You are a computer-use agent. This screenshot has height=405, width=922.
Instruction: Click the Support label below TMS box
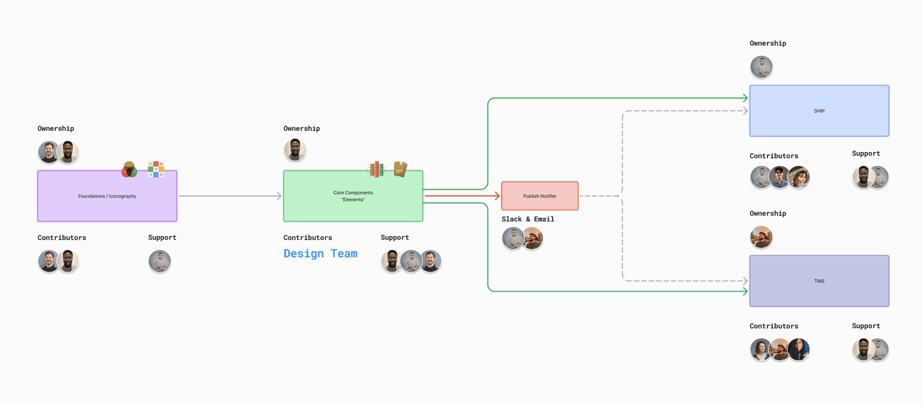866,326
